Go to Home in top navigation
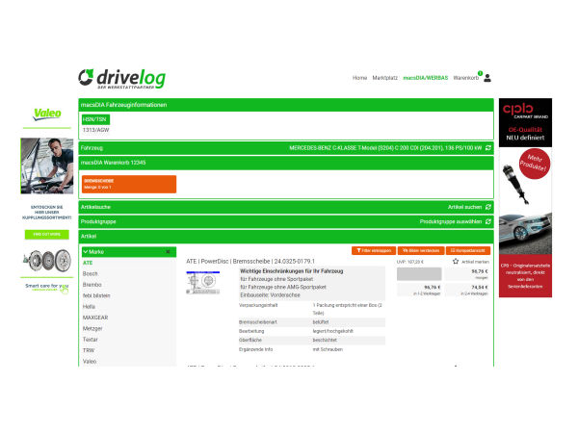 (x=359, y=78)
